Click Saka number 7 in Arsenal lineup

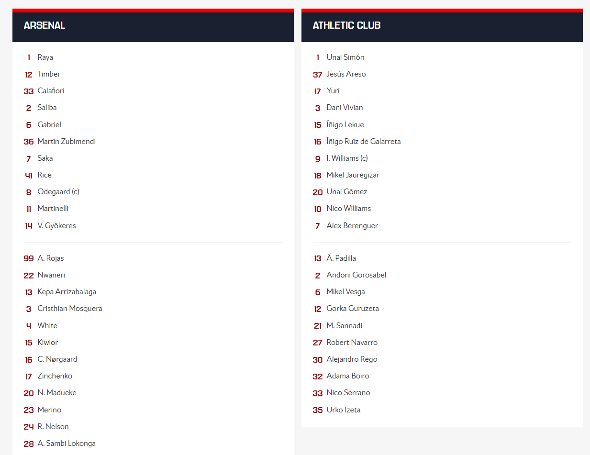[x=45, y=158]
